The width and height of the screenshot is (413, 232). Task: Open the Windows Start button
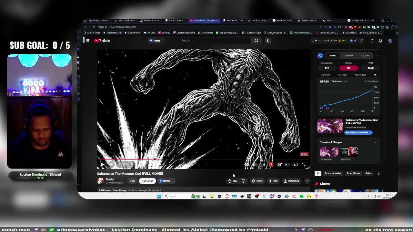click(x=159, y=197)
